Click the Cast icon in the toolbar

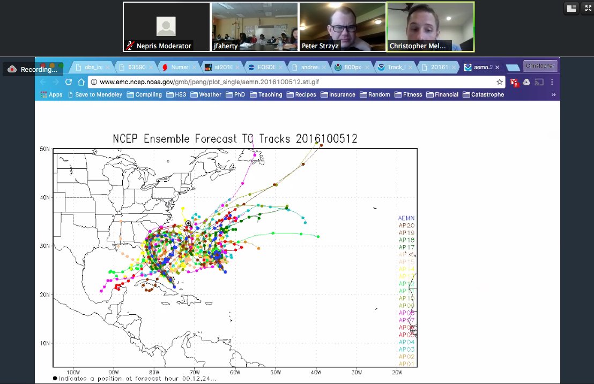[539, 82]
